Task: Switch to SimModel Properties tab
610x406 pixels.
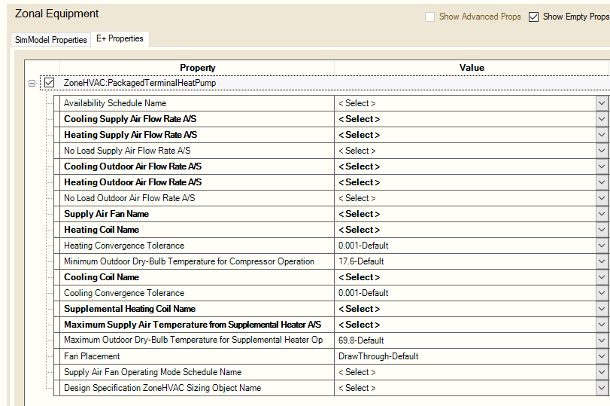Action: 51,39
